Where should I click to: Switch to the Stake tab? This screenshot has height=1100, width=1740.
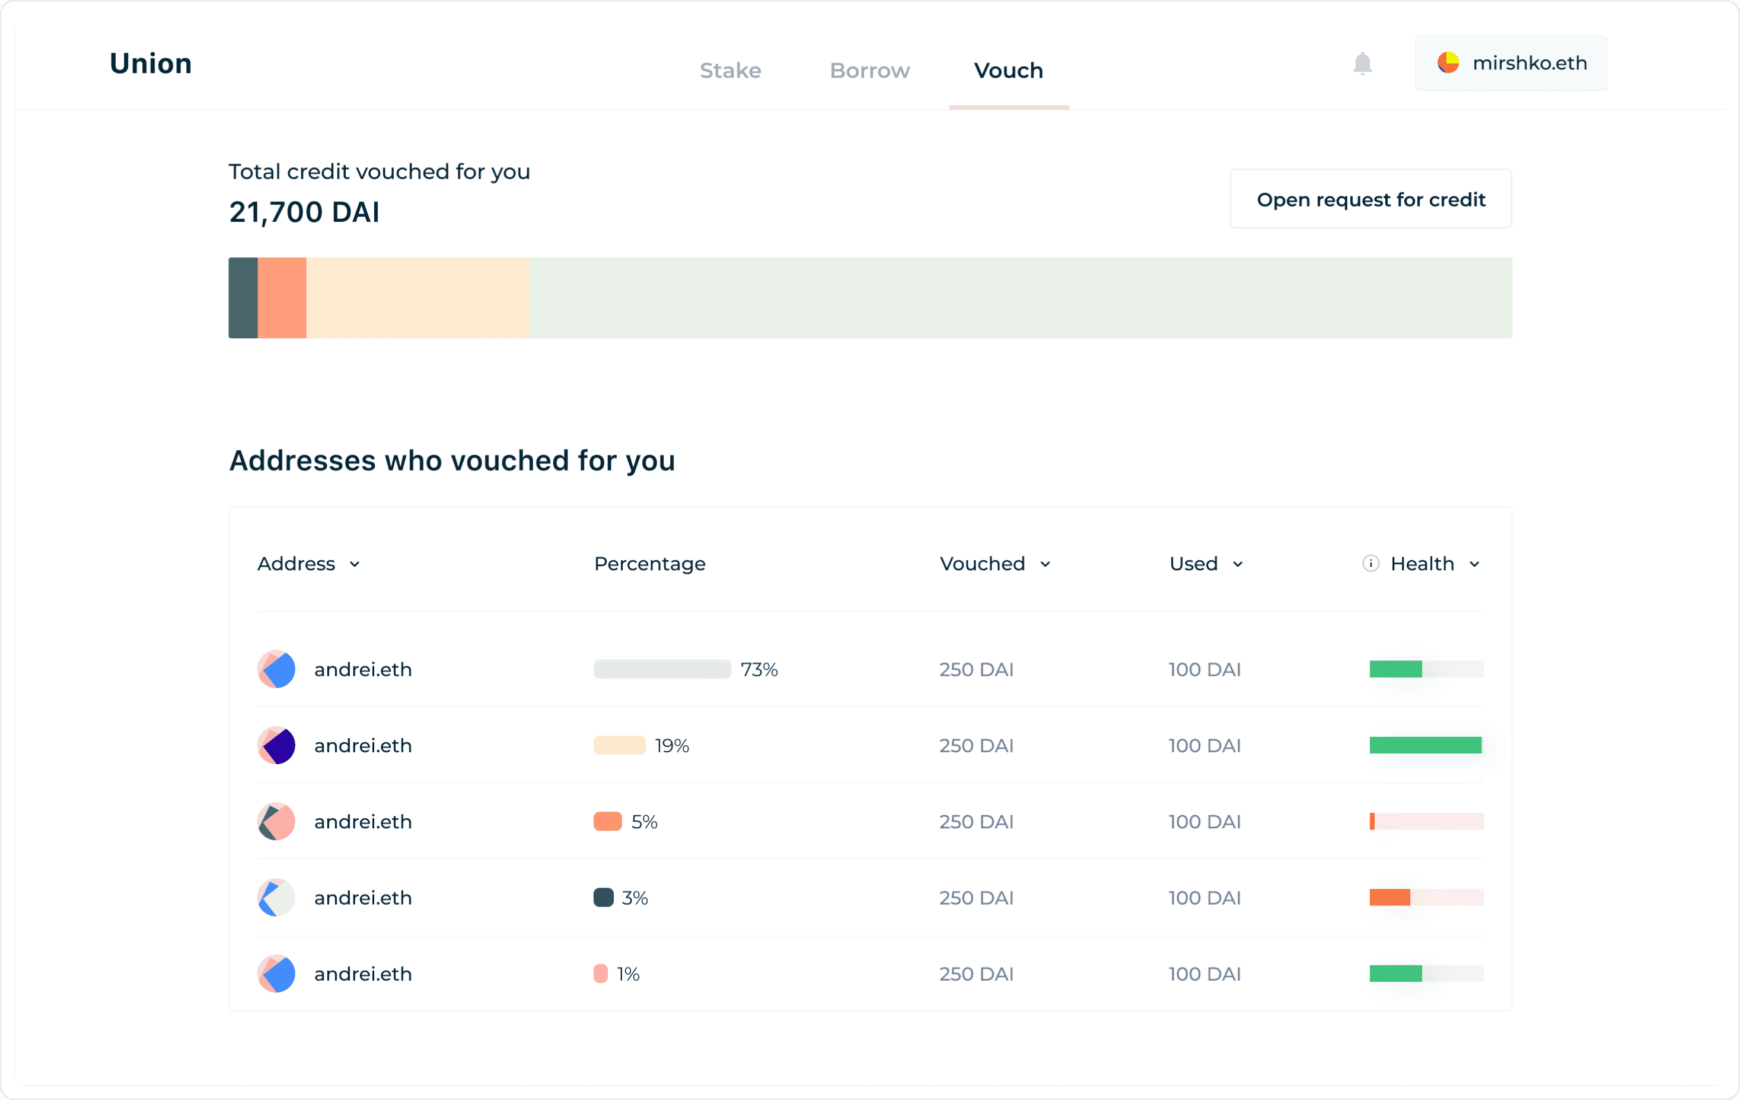[730, 71]
